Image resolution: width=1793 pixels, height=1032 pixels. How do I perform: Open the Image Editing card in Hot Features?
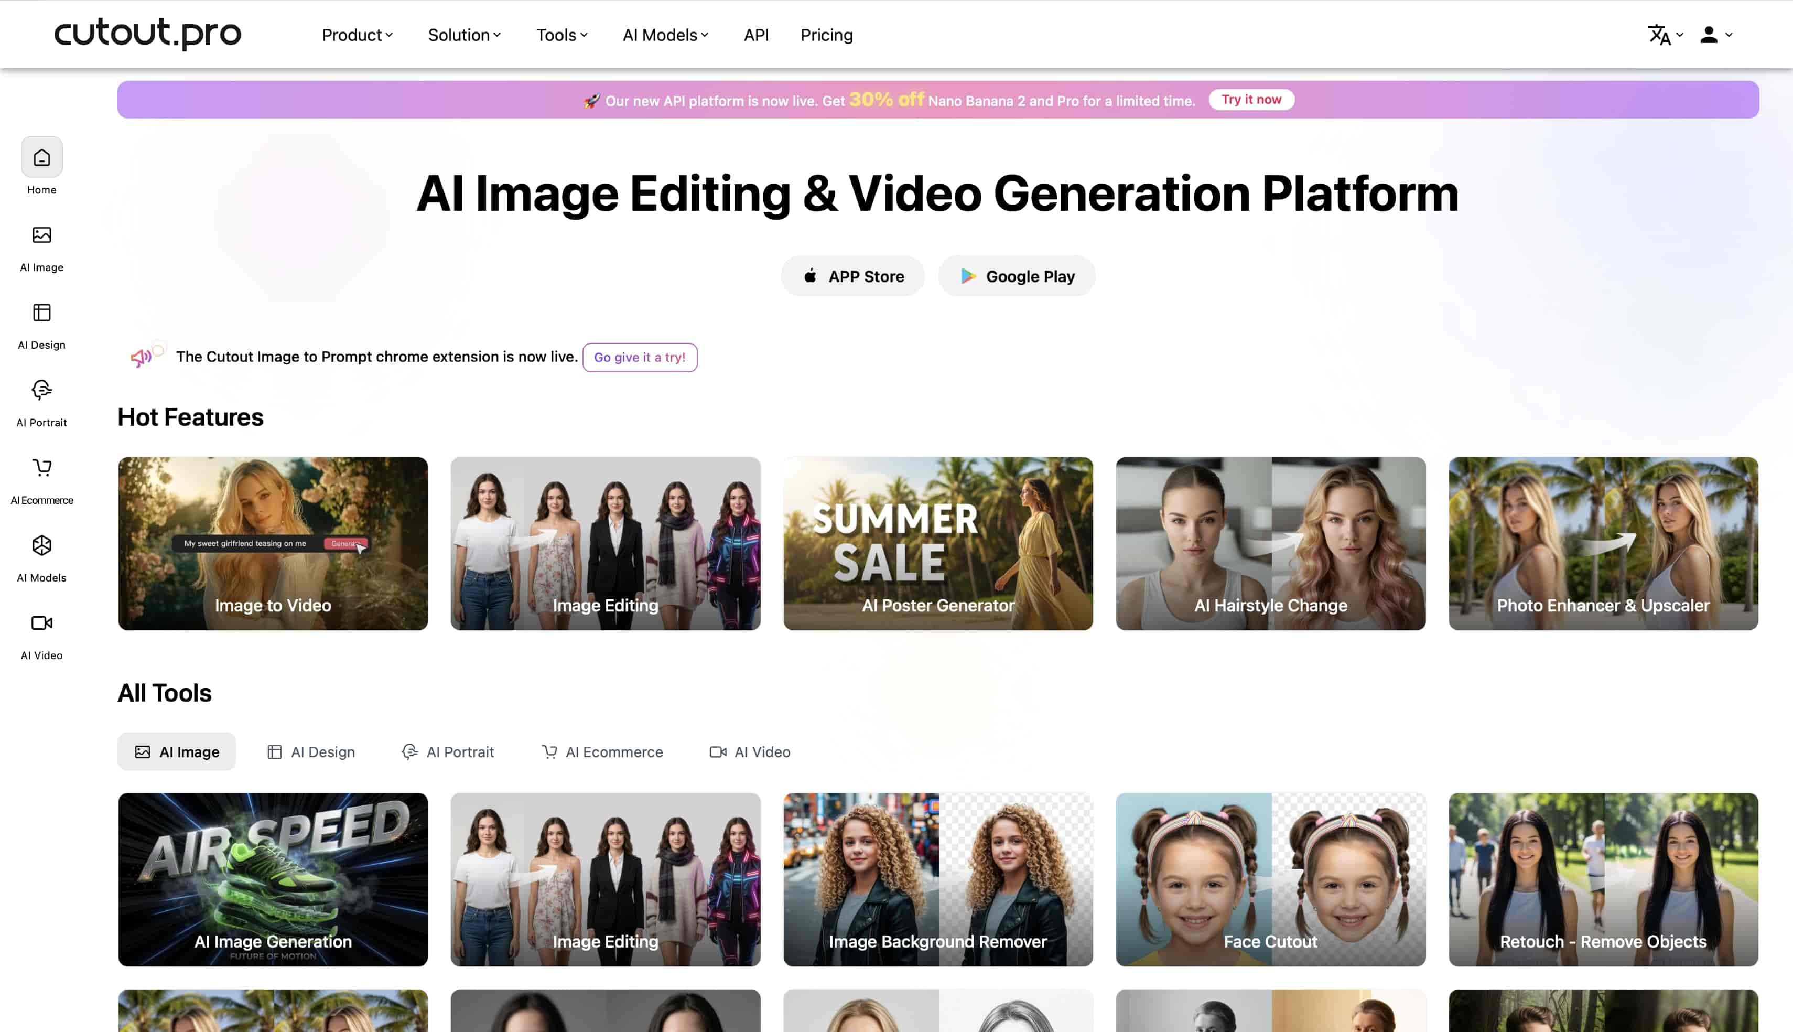click(x=606, y=544)
